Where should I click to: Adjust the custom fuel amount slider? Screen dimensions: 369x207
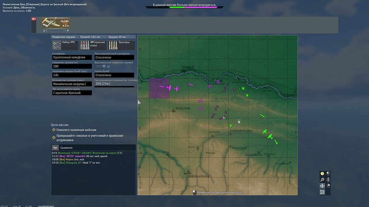click(114, 87)
